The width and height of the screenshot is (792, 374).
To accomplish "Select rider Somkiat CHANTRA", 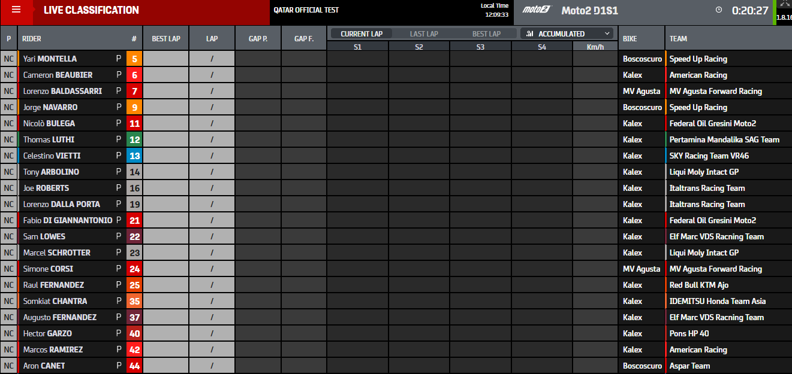I will click(x=55, y=301).
